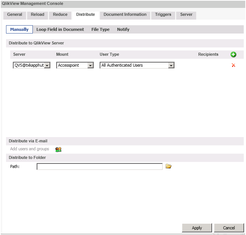Focus the folder Path input field
Screen dimensions: 246x235
pyautogui.click(x=100, y=166)
